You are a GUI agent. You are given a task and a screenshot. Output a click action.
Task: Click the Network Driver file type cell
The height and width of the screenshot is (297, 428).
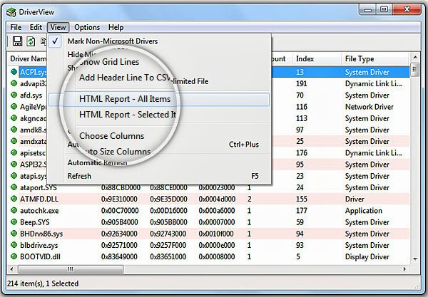point(369,107)
